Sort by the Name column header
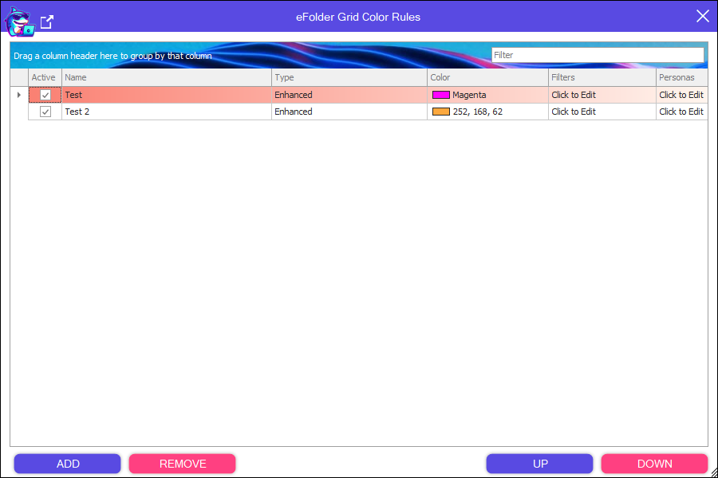Image resolution: width=718 pixels, height=478 pixels. point(166,77)
